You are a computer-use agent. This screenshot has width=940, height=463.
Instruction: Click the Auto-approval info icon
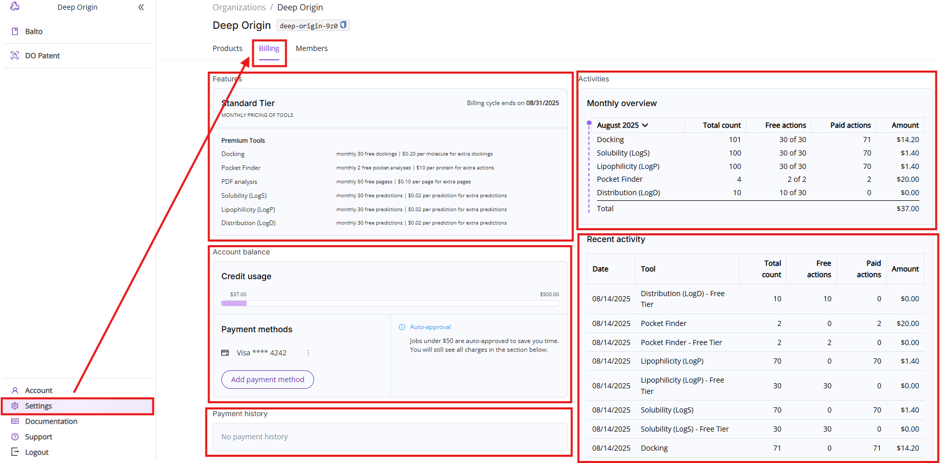(402, 327)
